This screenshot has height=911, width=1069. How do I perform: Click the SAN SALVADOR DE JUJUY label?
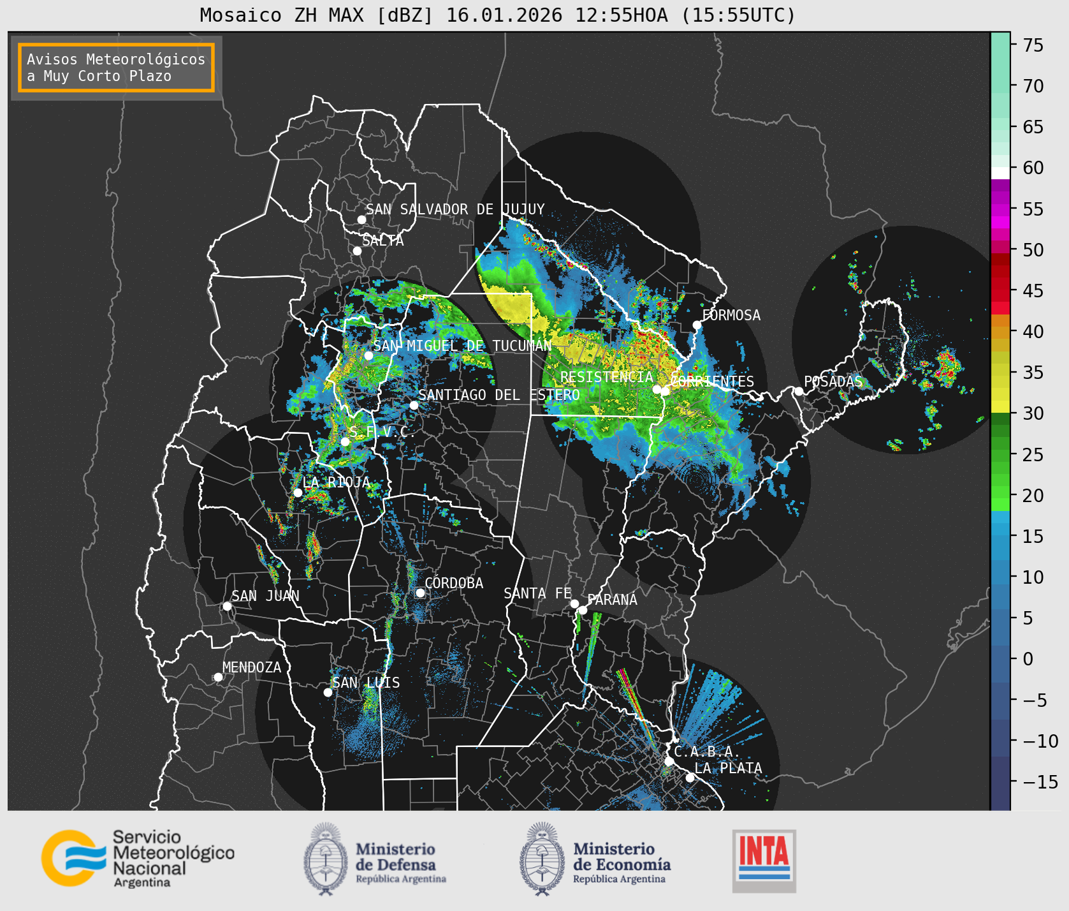point(455,209)
